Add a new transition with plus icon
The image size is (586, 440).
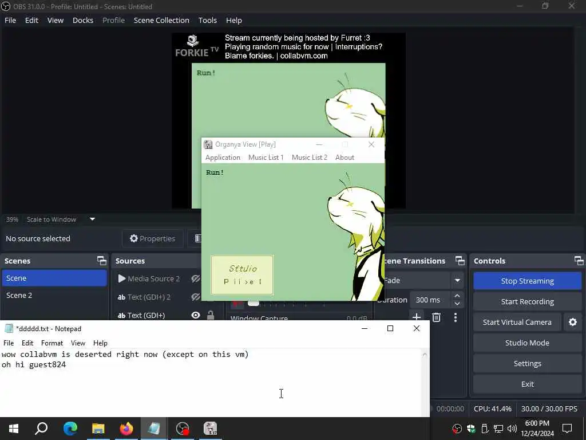click(417, 317)
